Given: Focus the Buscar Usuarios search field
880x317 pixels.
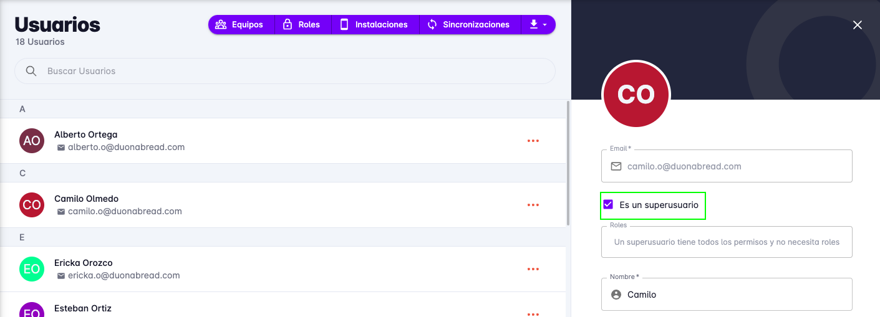Looking at the screenshot, I should pyautogui.click(x=293, y=71).
